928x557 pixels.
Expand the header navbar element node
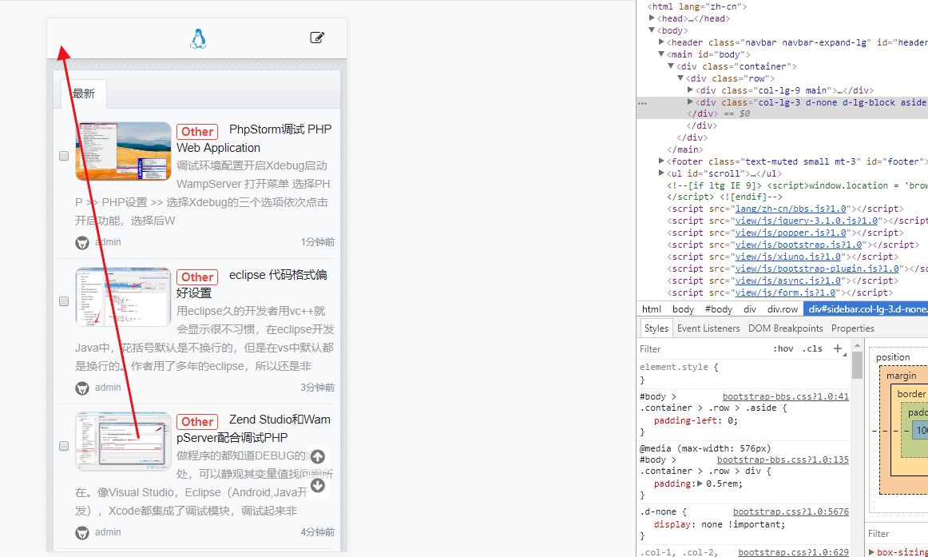[662, 42]
